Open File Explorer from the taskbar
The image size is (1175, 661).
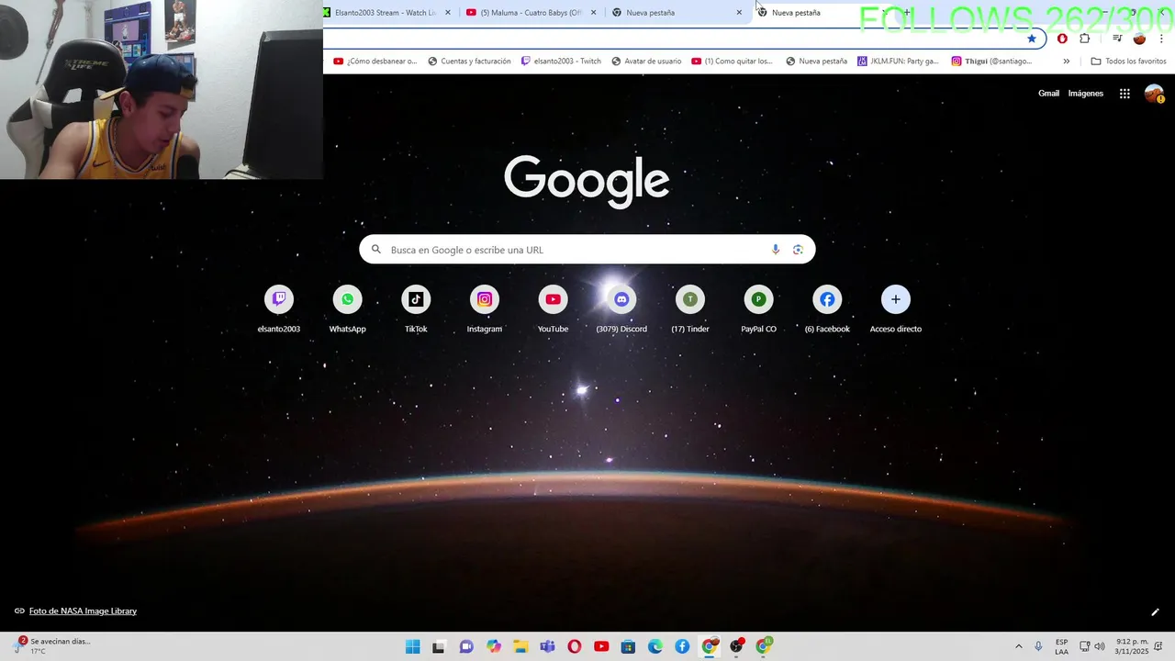pos(520,646)
